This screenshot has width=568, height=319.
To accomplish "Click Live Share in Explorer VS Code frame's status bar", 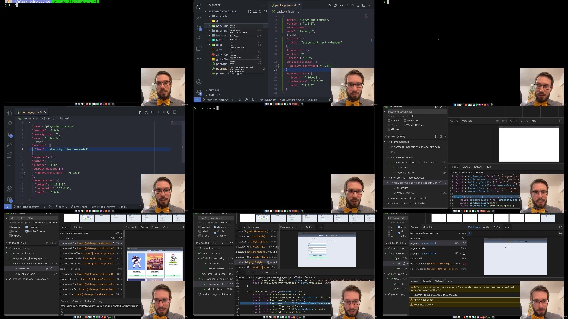I will 268,100.
